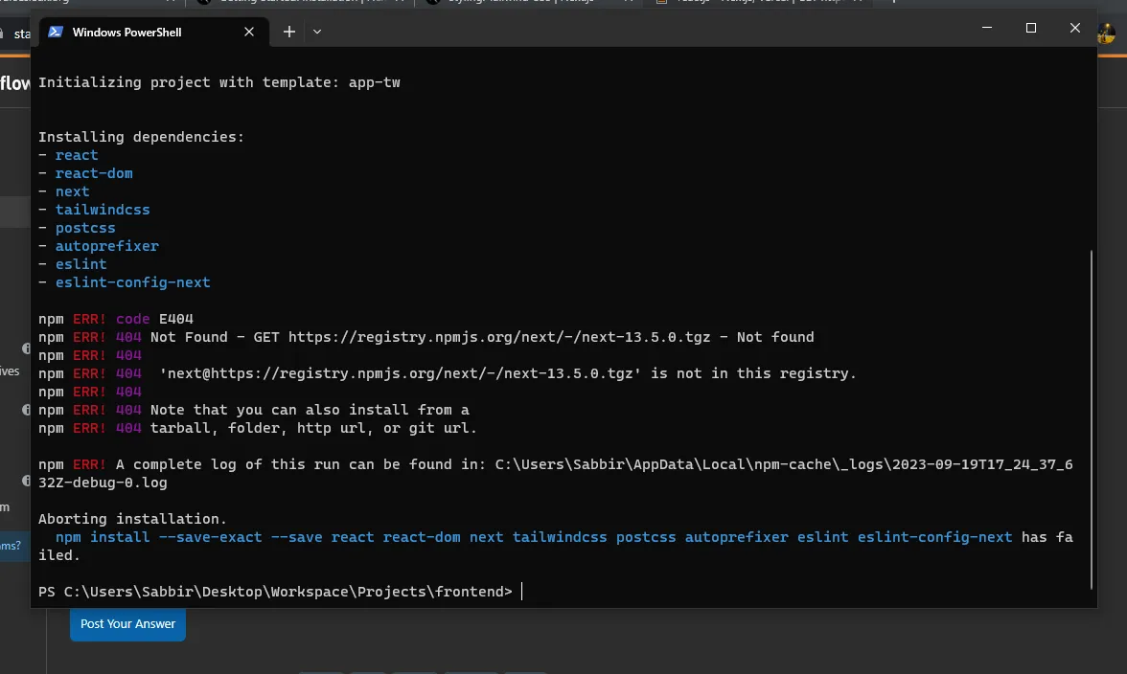Open a new terminal tab
The width and height of the screenshot is (1127, 674).
click(289, 32)
